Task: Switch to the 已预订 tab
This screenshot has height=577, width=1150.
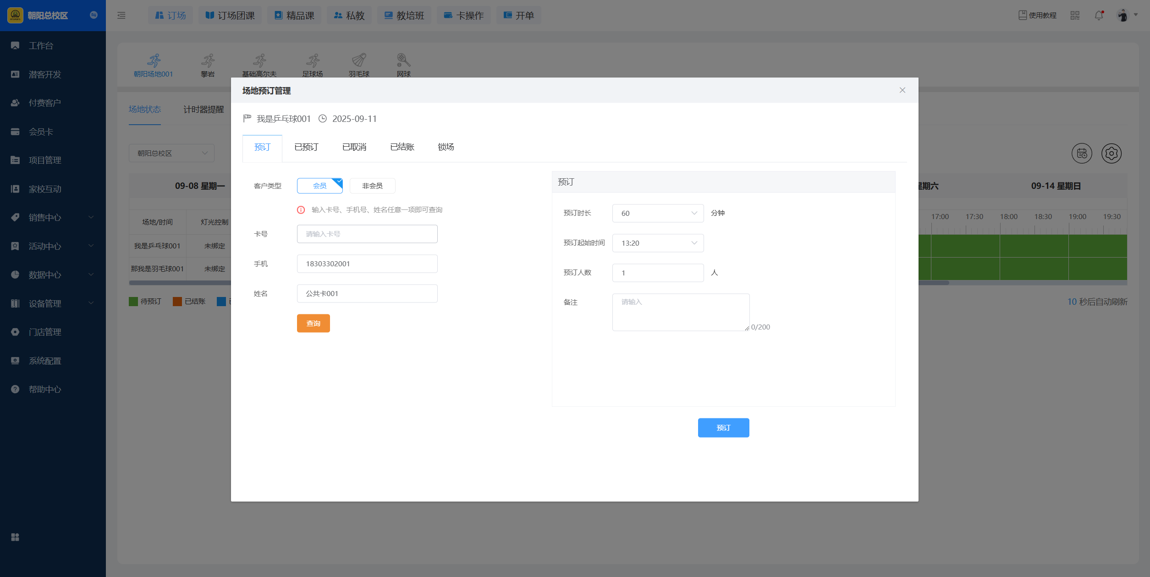Action: coord(306,147)
